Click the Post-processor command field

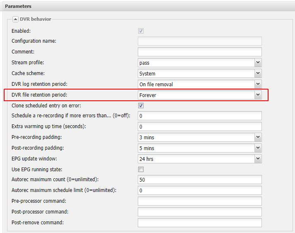click(199, 212)
